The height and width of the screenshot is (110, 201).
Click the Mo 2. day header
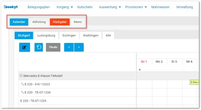pos(160,62)
